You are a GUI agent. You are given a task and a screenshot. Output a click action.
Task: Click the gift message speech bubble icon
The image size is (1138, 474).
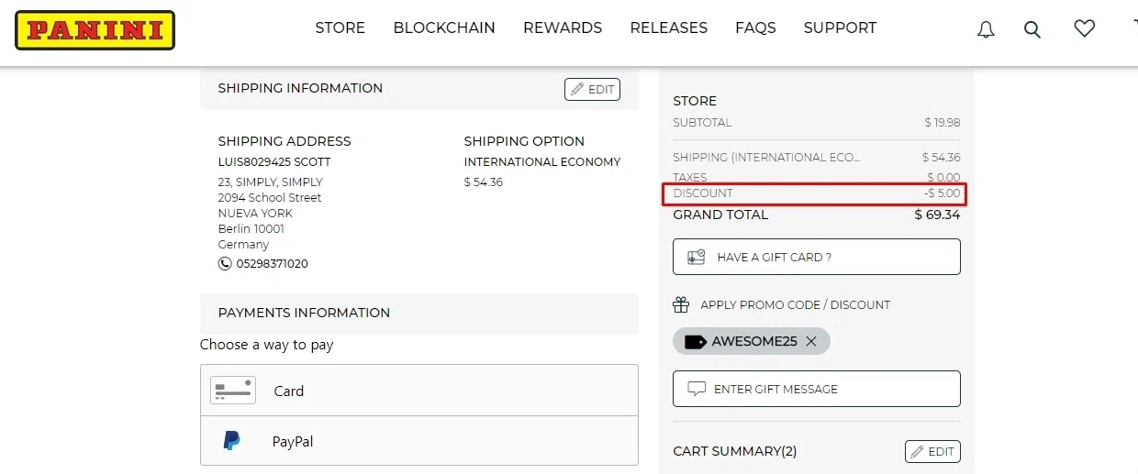tap(697, 389)
